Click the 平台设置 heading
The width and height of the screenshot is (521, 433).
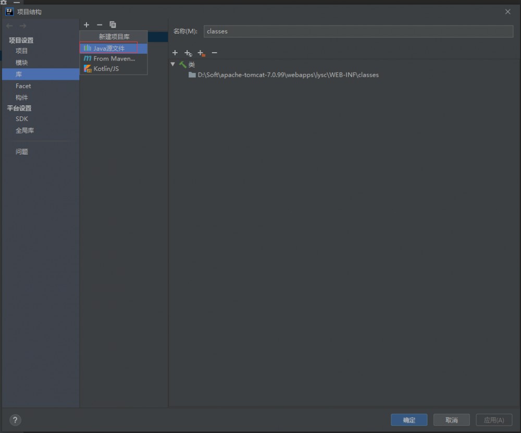pyautogui.click(x=19, y=108)
